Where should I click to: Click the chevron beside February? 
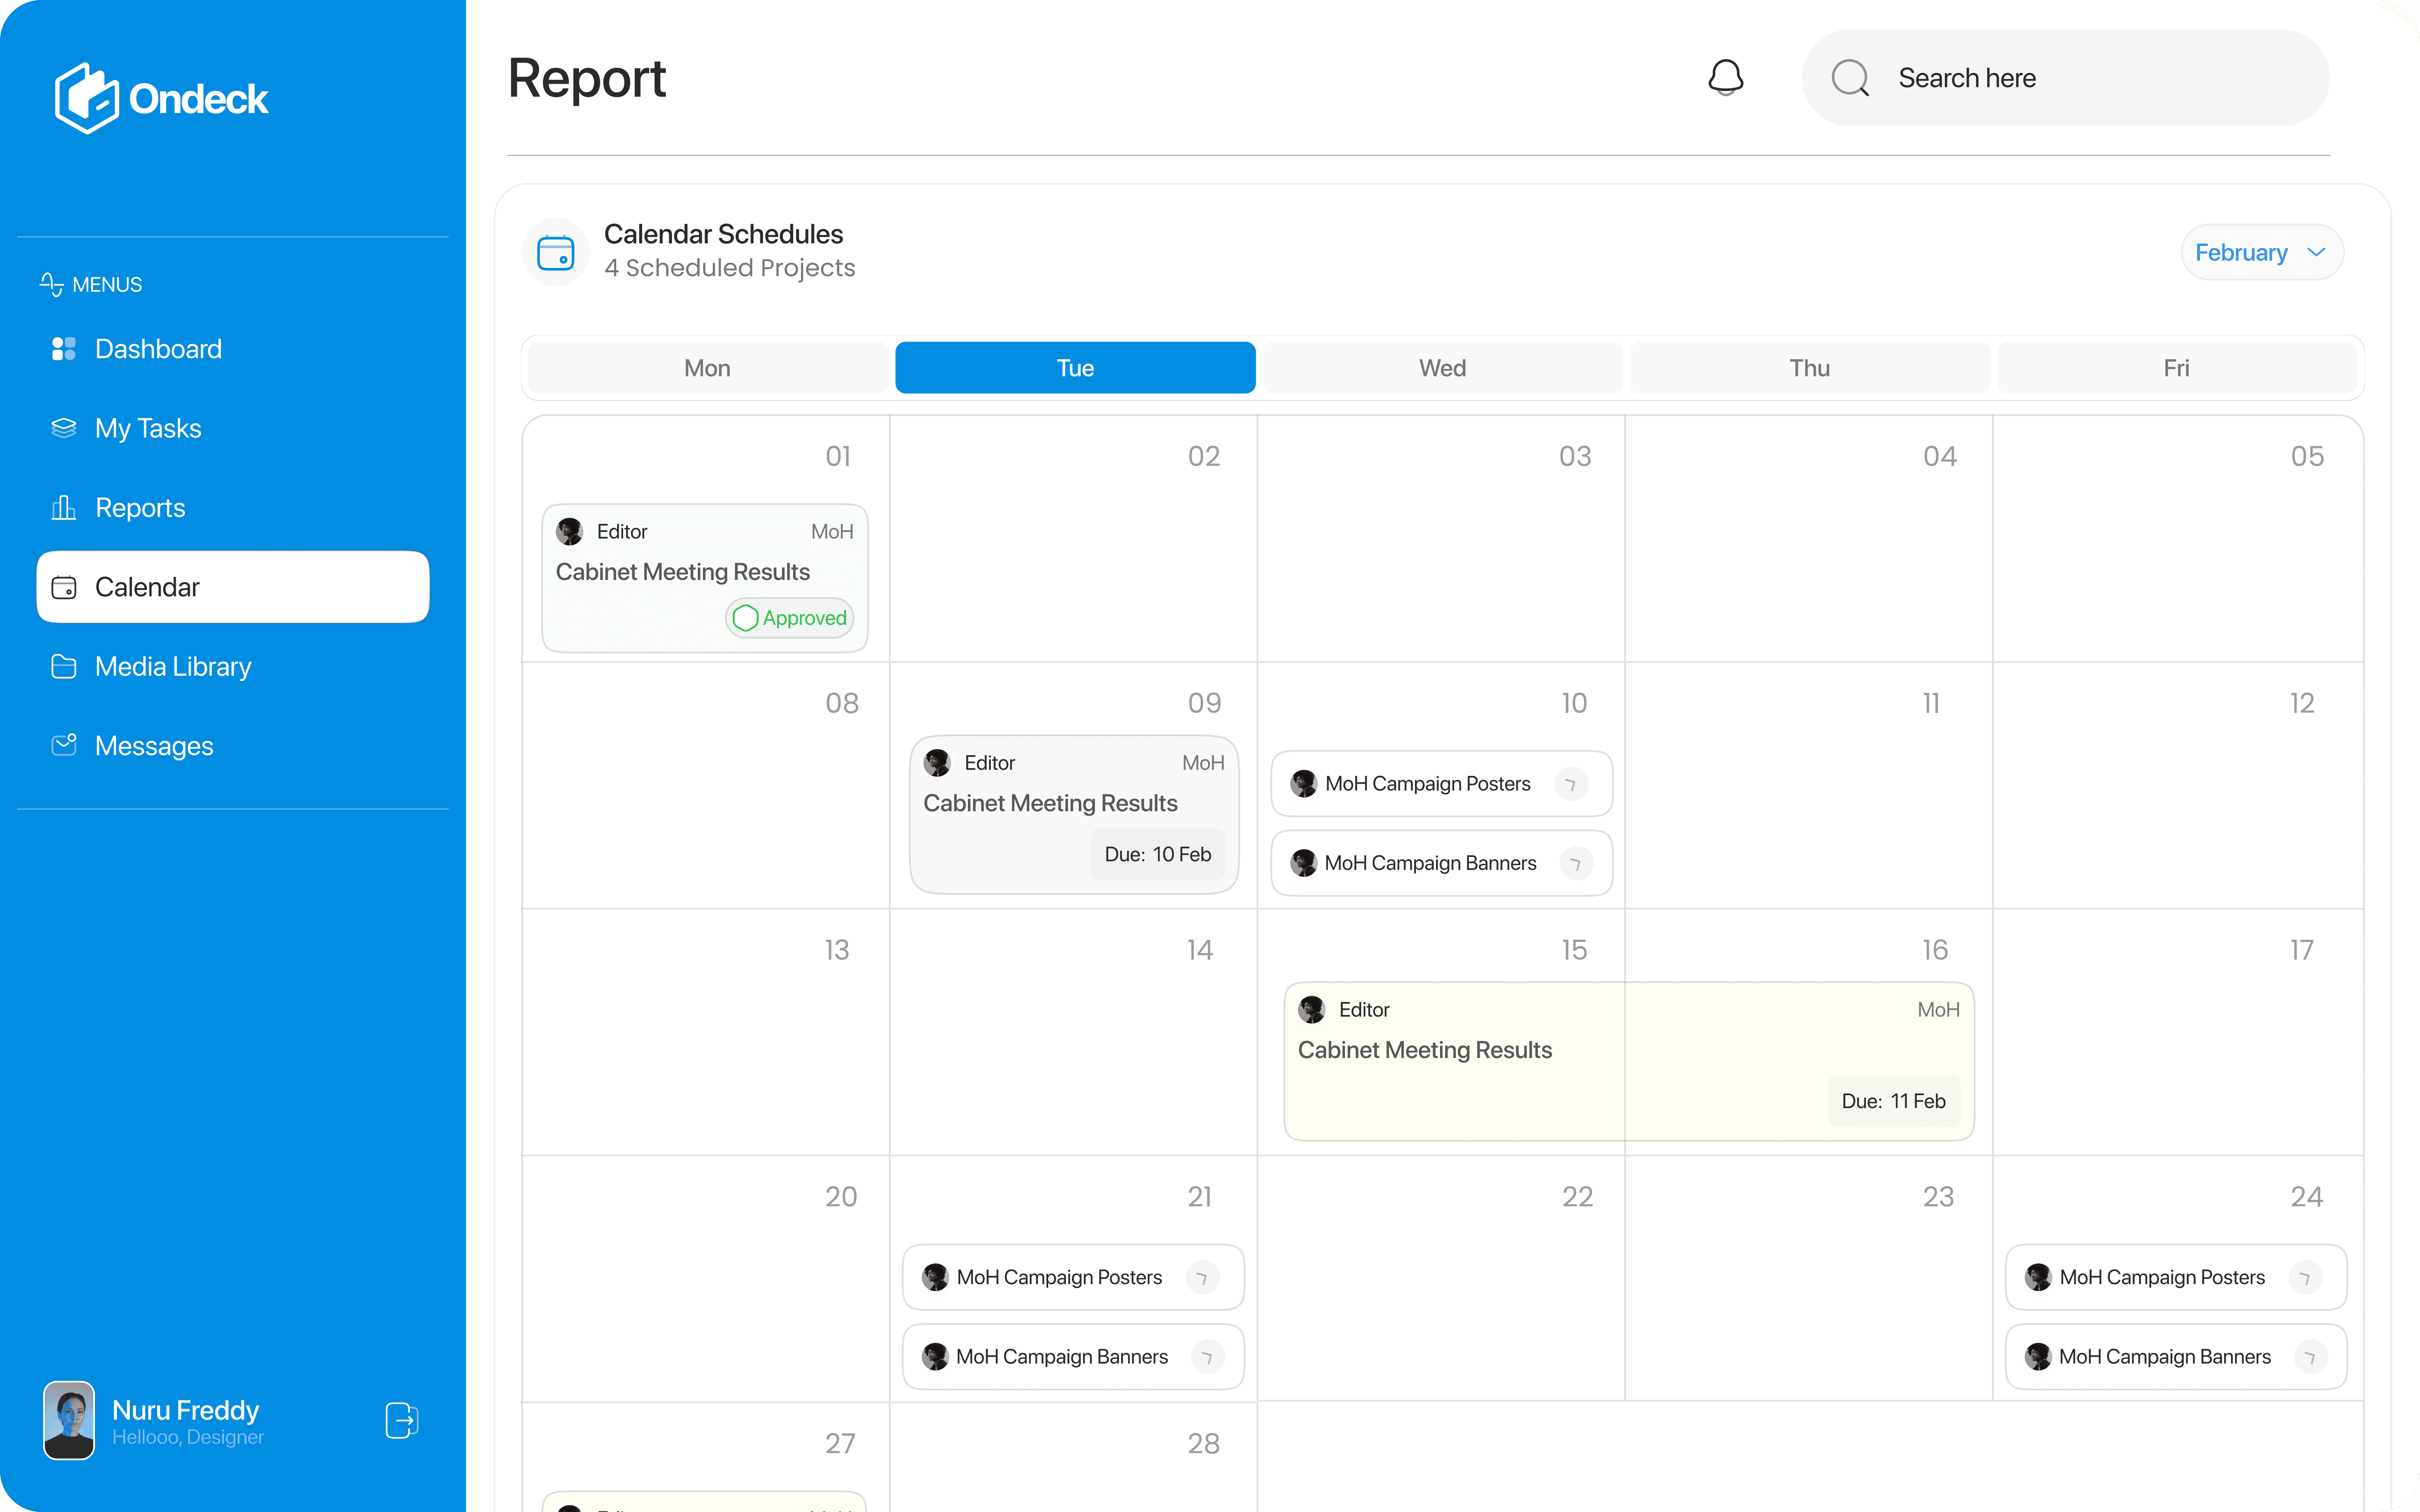point(2317,252)
